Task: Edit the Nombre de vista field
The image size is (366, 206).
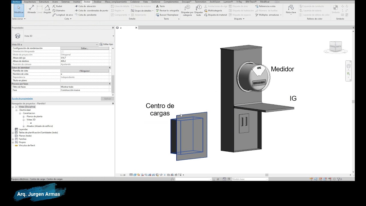Action: (x=85, y=74)
